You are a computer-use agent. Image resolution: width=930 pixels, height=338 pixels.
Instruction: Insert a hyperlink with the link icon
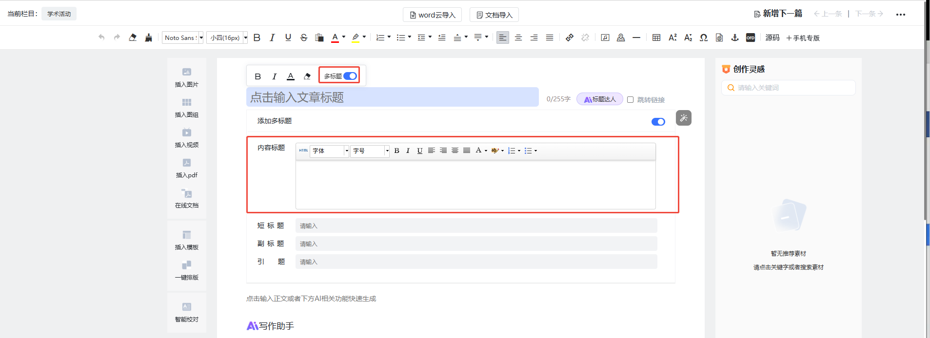pyautogui.click(x=570, y=38)
